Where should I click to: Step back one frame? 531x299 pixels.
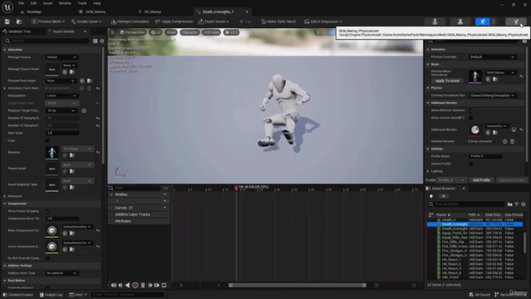point(120,286)
